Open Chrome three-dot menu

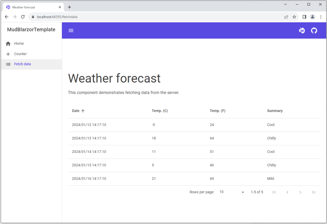(x=321, y=17)
